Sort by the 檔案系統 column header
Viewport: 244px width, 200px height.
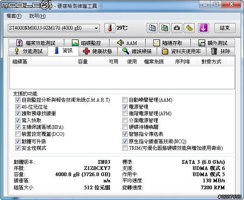click(154, 62)
